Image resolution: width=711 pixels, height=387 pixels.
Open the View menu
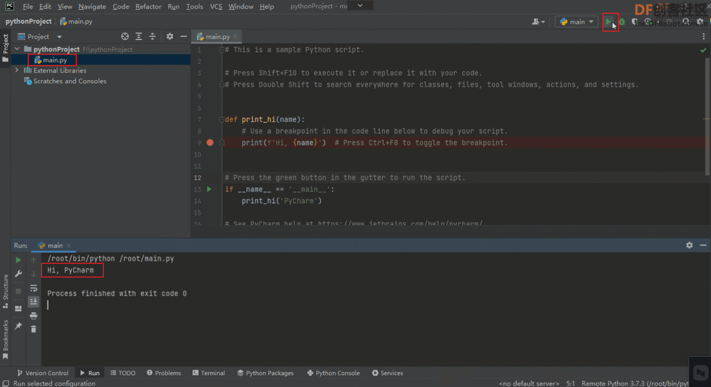point(65,7)
